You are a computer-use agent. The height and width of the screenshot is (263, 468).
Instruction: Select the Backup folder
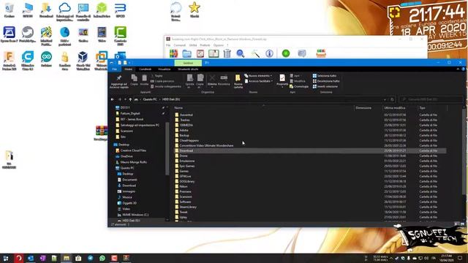[184, 135]
